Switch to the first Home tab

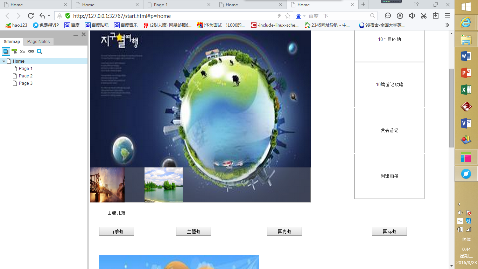point(36,5)
